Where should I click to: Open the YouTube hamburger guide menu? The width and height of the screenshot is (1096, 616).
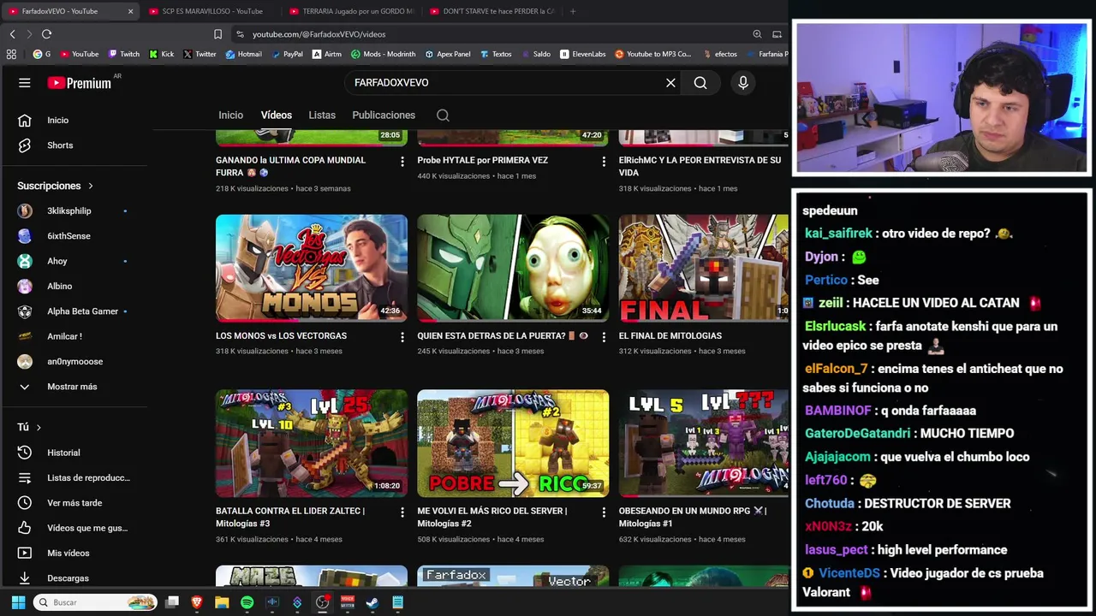click(25, 83)
